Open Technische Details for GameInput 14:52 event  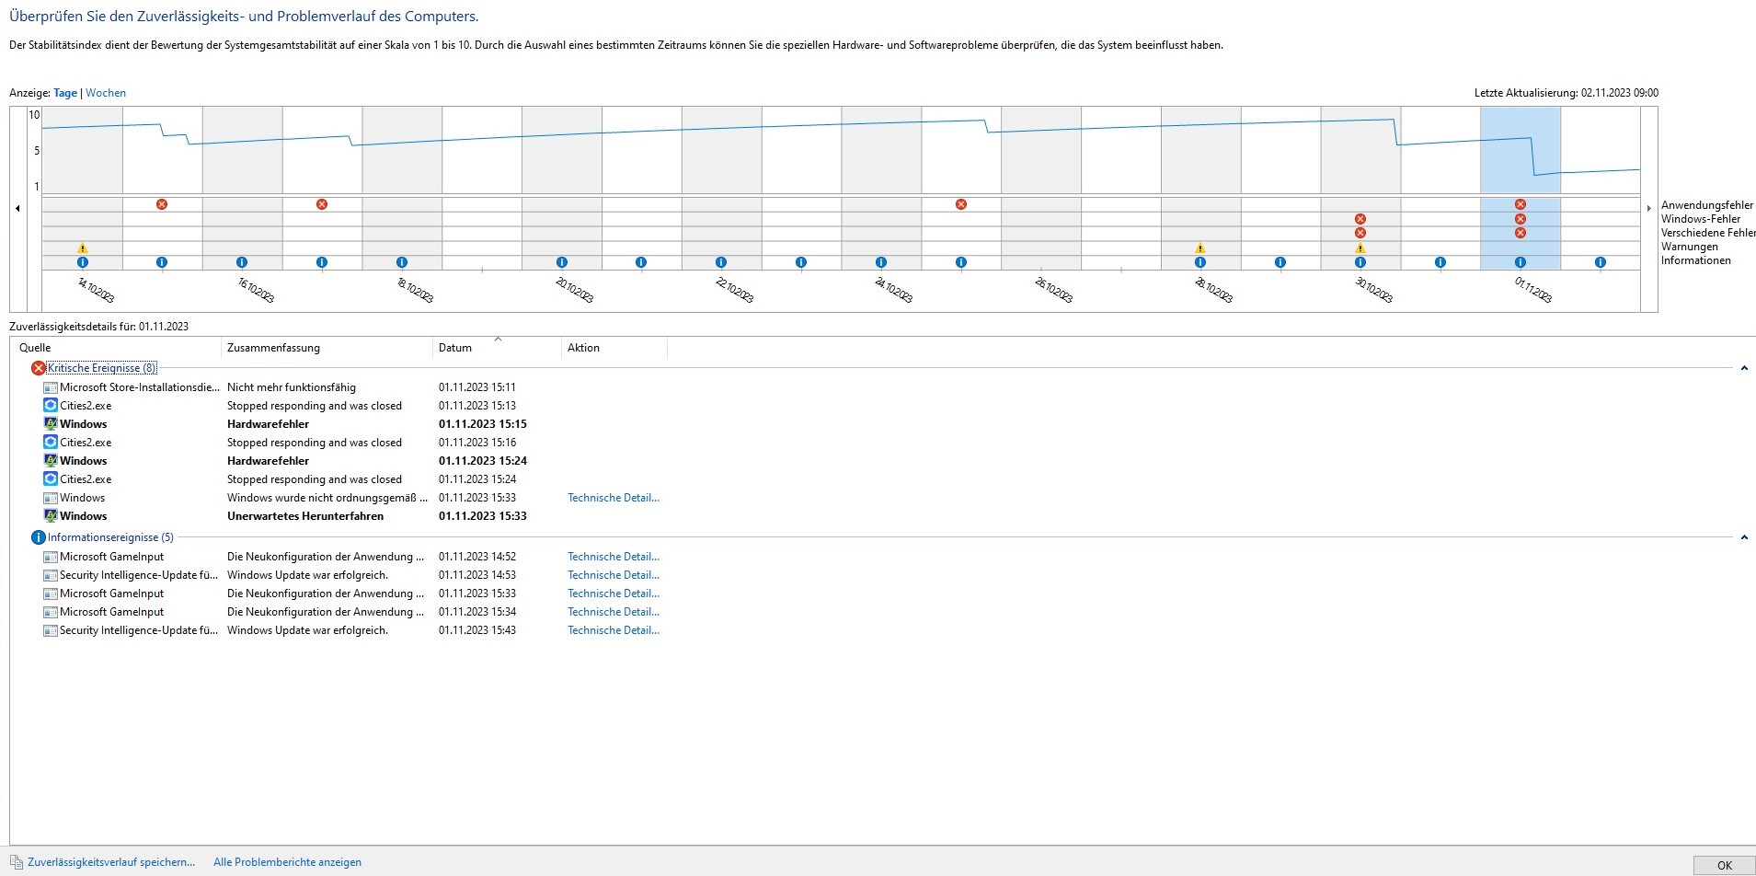[x=614, y=557]
